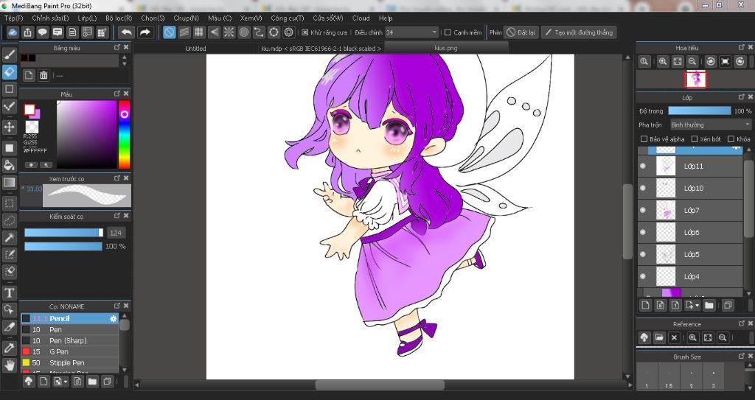The image size is (755, 400).
Task: Enable the radial snap guide
Action: (229, 32)
